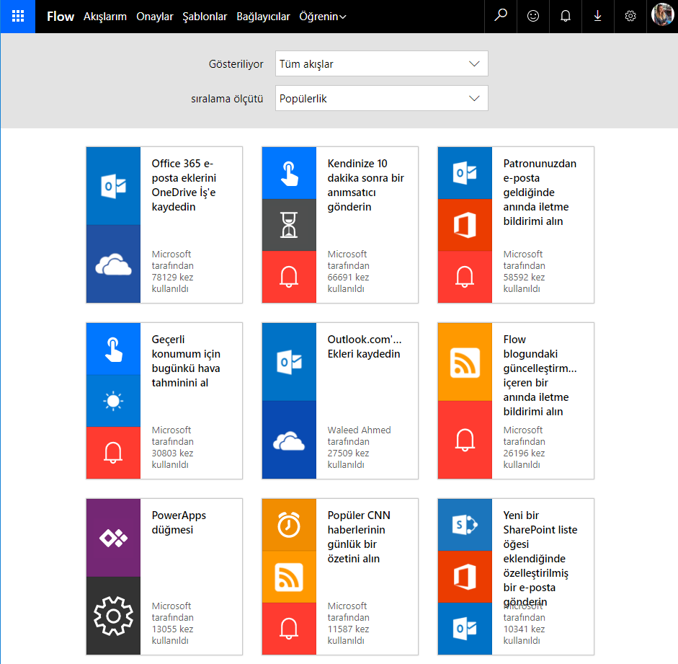
Task: Open 'PowerApps düğmesi' template title
Action: click(179, 523)
